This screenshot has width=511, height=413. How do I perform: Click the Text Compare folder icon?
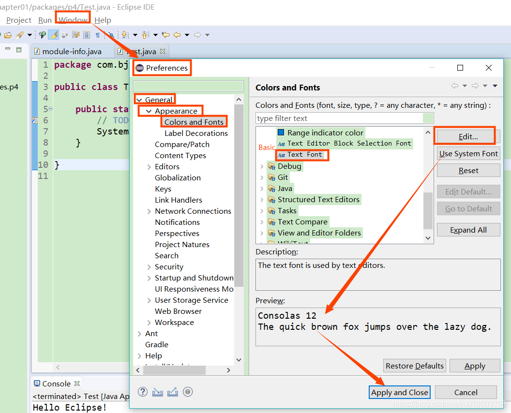pos(271,222)
